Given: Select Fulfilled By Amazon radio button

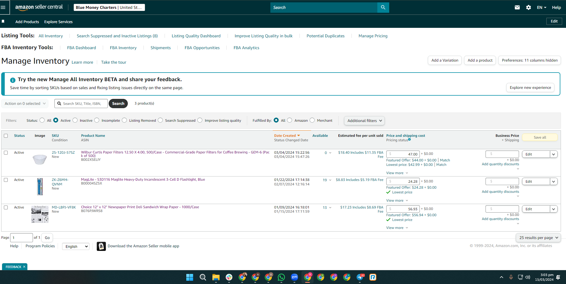Looking at the screenshot, I should (x=290, y=120).
